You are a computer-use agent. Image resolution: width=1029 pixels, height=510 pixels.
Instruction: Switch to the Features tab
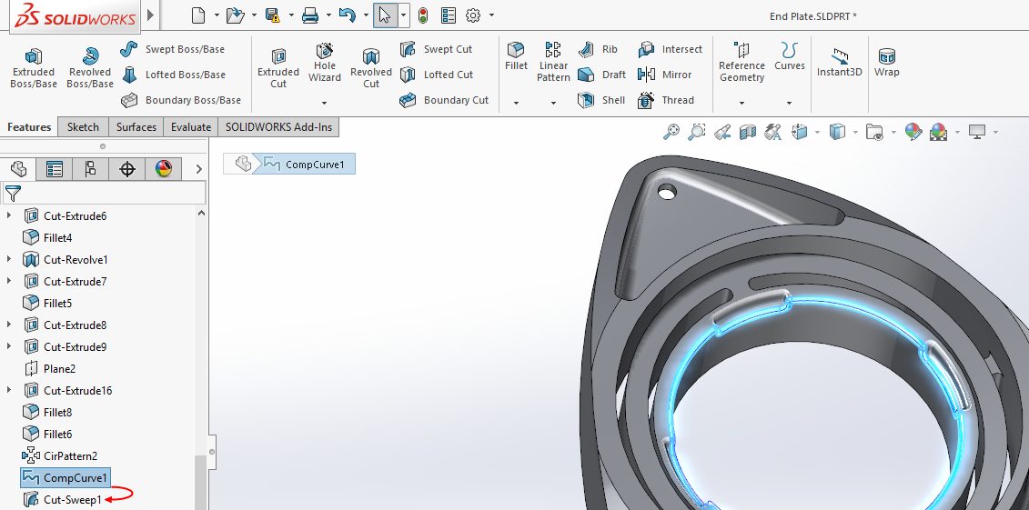tap(29, 127)
